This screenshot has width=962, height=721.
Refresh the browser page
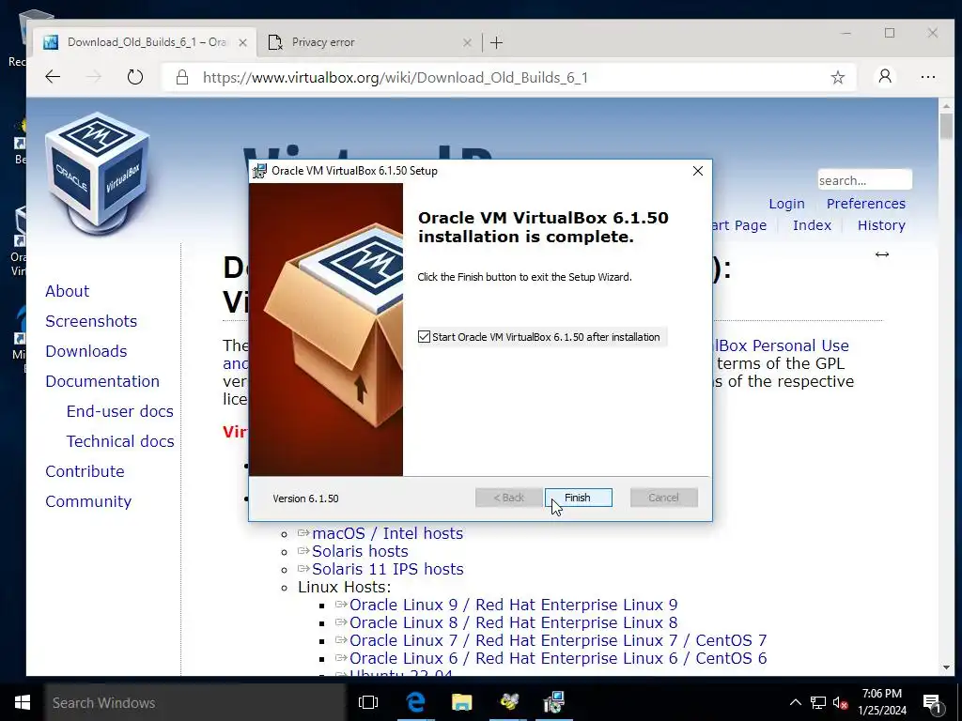135,77
